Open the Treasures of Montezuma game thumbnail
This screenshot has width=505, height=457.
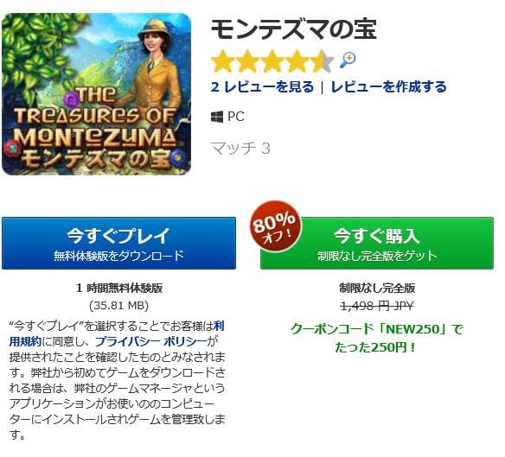pos(96,94)
